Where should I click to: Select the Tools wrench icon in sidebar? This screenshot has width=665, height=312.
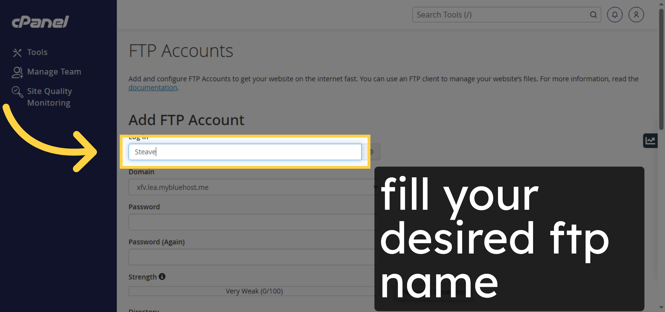click(x=17, y=52)
